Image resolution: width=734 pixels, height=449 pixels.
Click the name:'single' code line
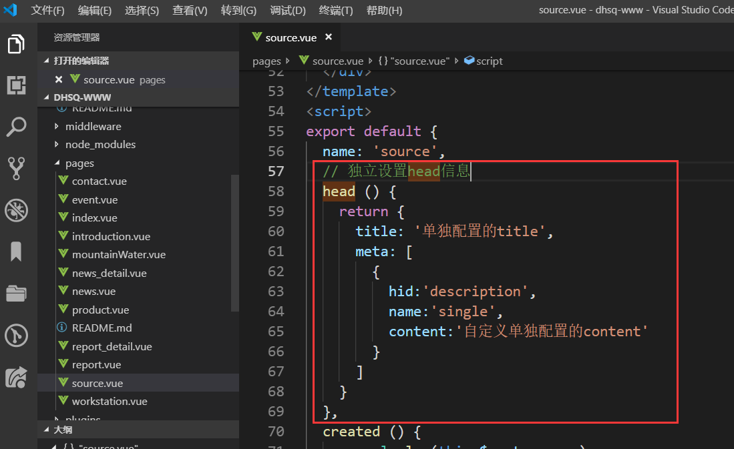tap(445, 312)
